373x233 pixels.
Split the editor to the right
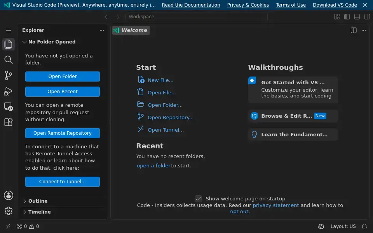coord(354,30)
